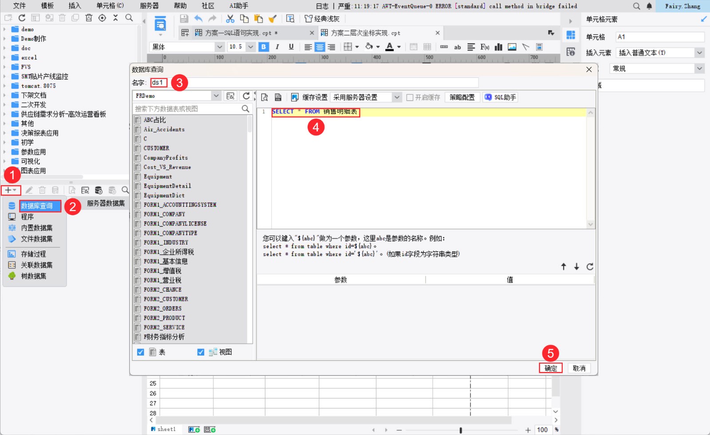Screen dimensions: 710x435
Task: Click the A1 cell input field
Action: (x=660, y=37)
